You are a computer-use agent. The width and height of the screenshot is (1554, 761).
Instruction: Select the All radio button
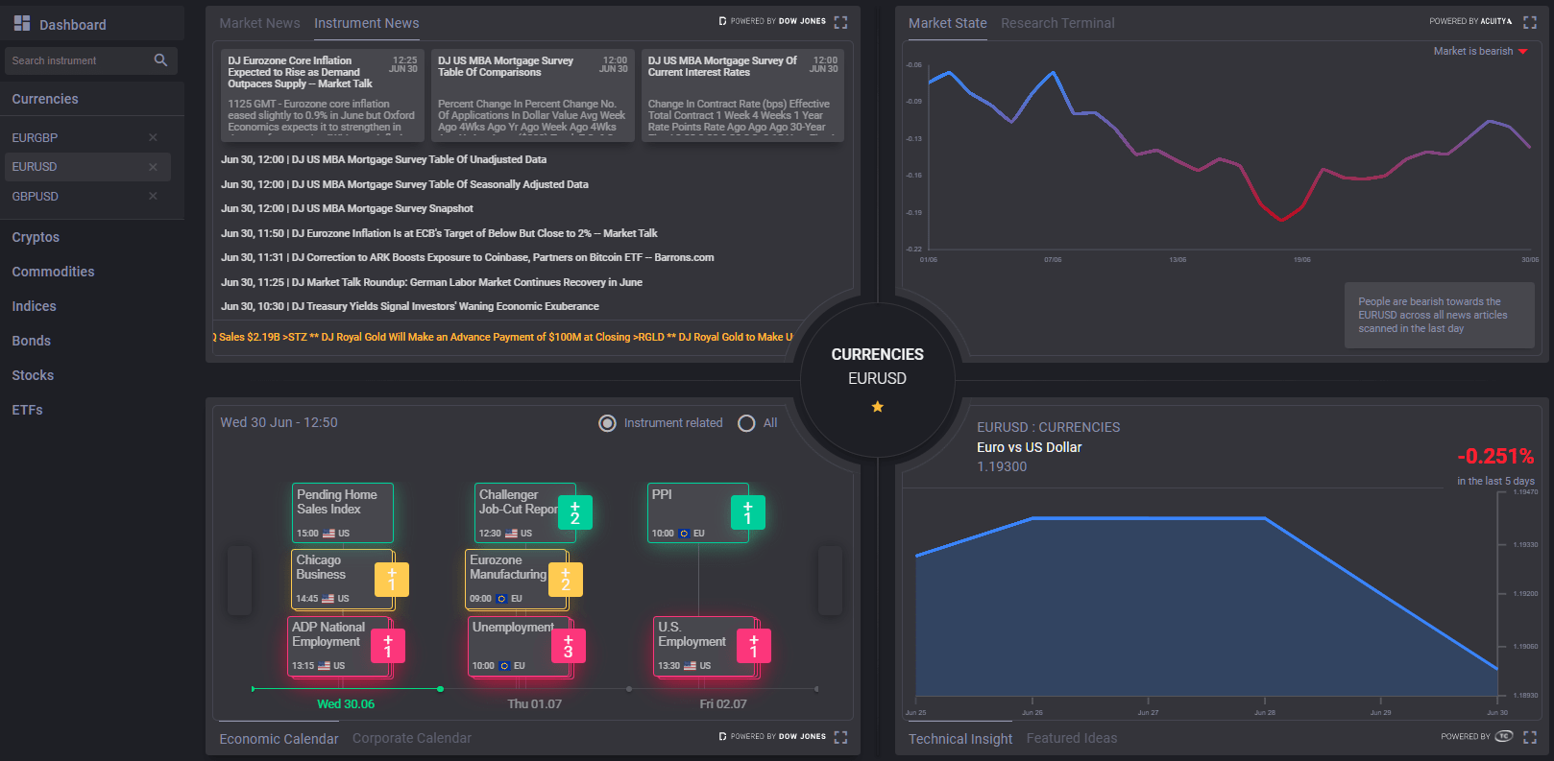(x=746, y=423)
